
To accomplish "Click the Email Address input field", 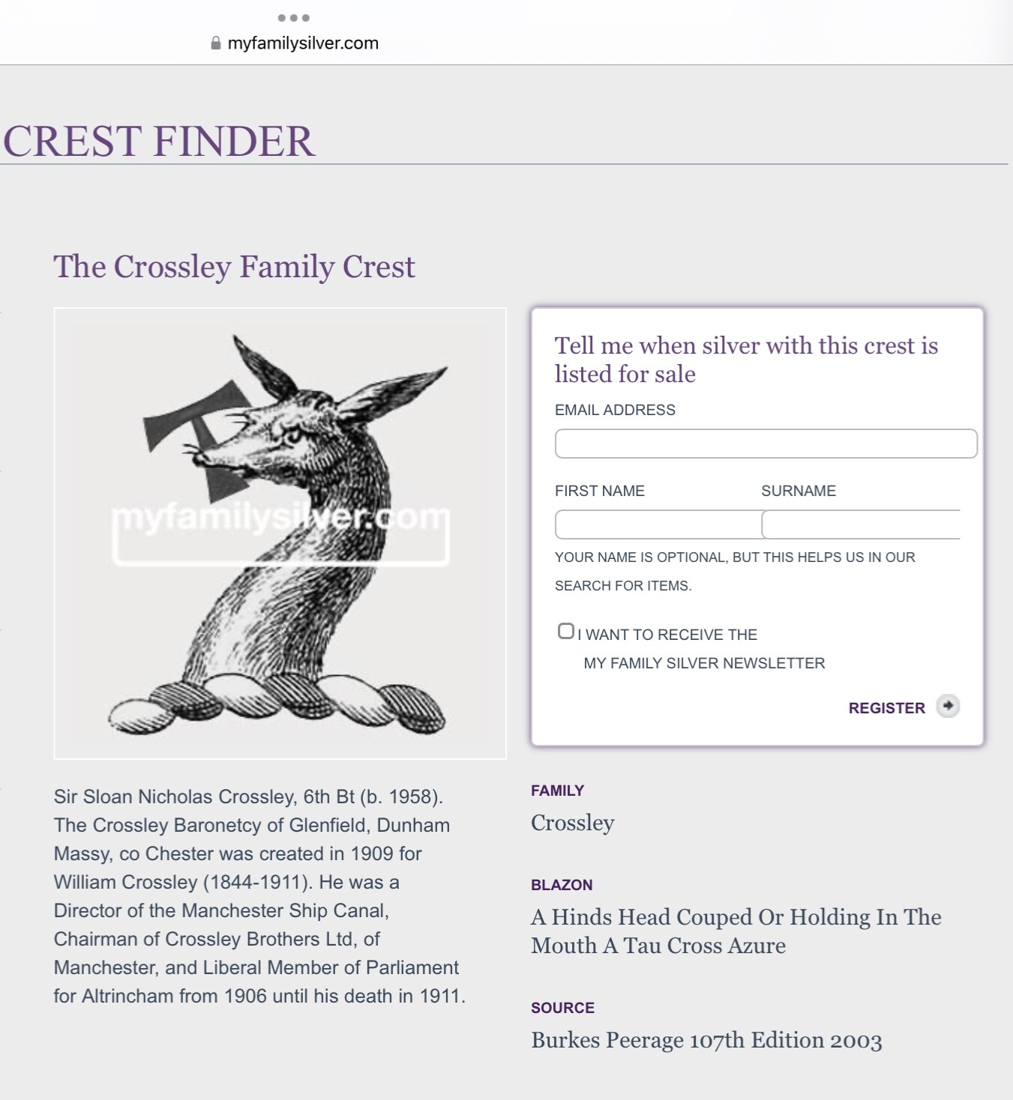I will [x=766, y=444].
